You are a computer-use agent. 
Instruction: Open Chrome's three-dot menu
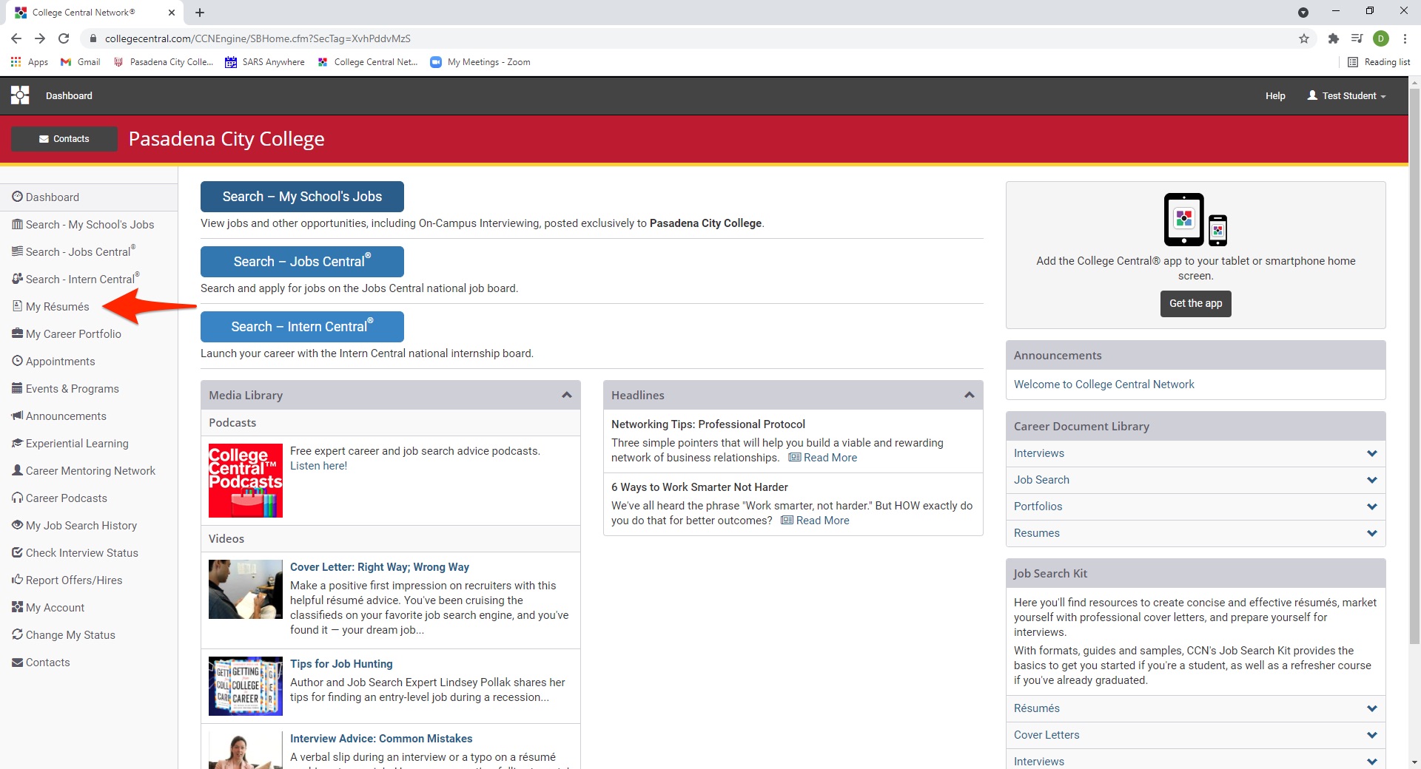[1404, 38]
